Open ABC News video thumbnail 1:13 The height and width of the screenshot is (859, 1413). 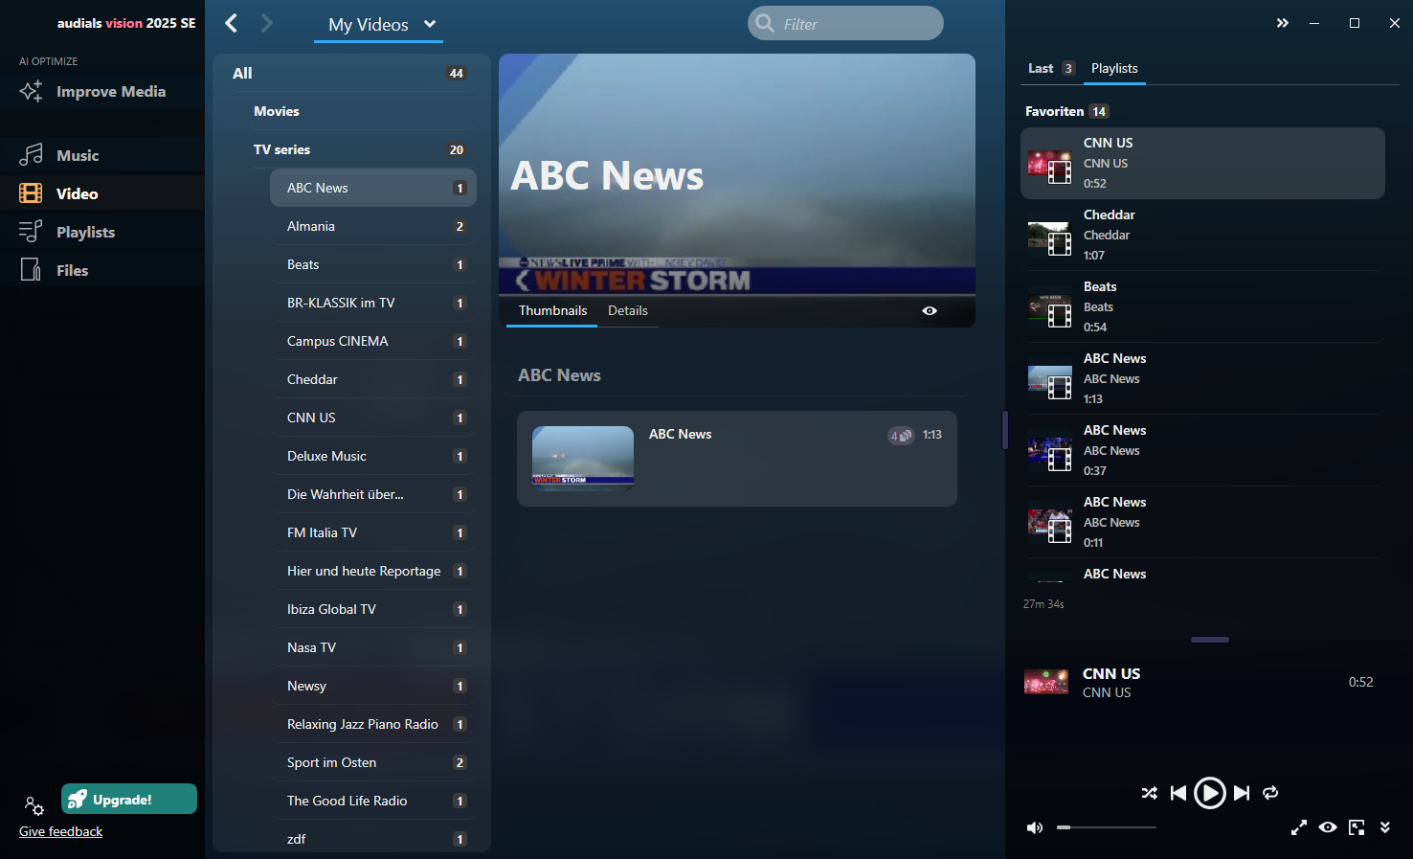(x=583, y=458)
